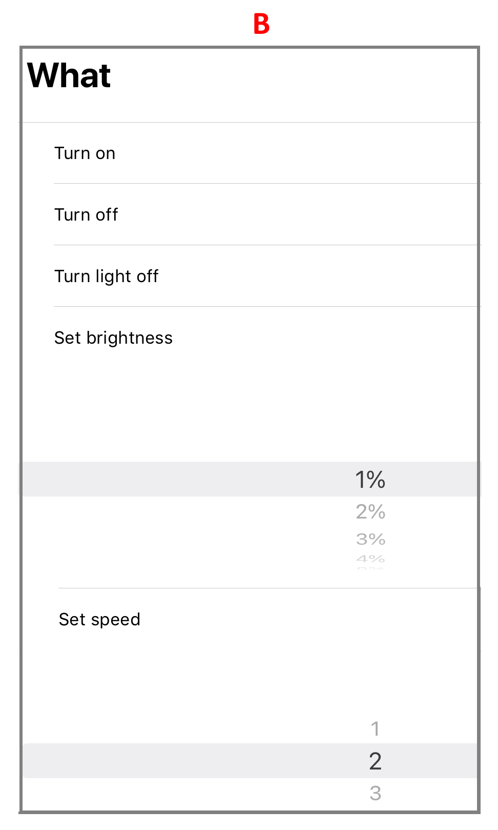
Task: Tap the Turn light off option
Action: 250,276
